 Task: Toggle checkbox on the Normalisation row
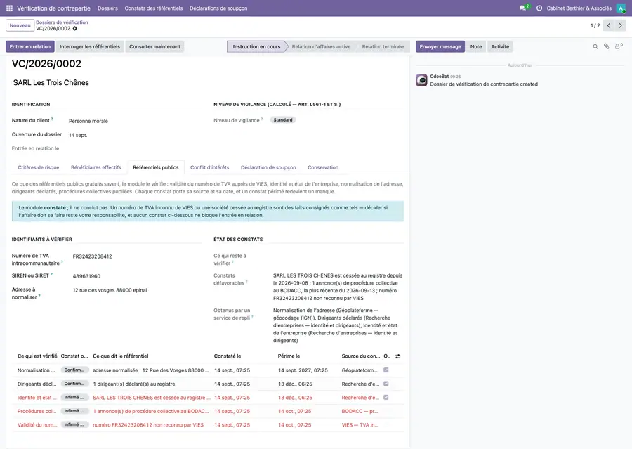386,370
